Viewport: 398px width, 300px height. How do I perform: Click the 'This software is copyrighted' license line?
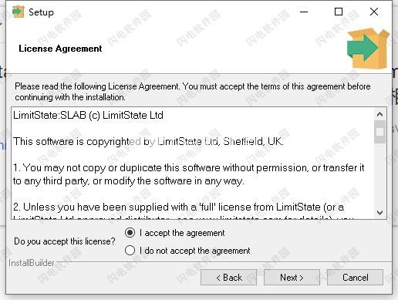pyautogui.click(x=148, y=141)
